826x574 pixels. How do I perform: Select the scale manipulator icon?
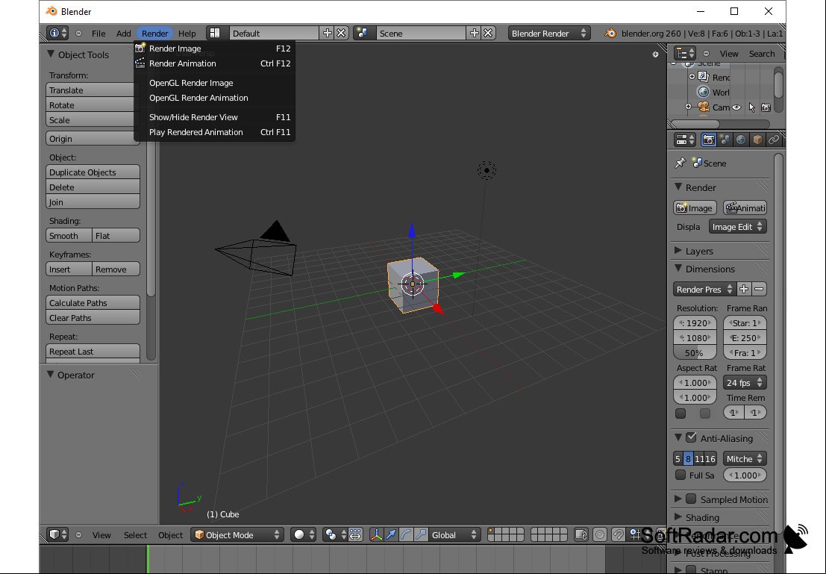click(x=420, y=534)
